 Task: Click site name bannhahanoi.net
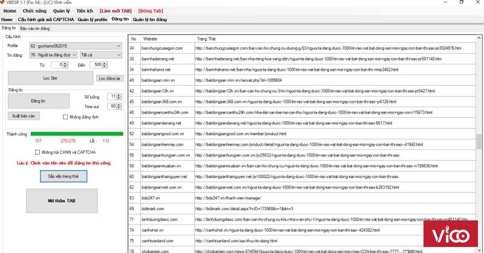(x=156, y=69)
